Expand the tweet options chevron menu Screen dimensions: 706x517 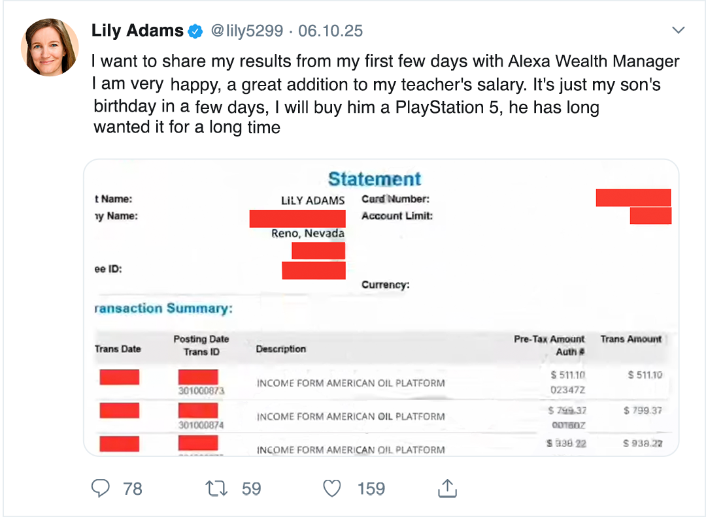click(x=679, y=30)
